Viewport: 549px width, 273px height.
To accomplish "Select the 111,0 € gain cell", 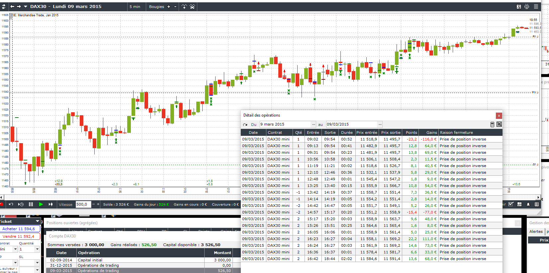I will [429, 239].
